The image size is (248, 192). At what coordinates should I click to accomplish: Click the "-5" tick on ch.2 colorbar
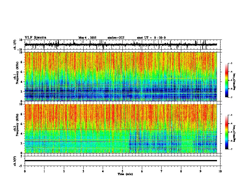(231, 132)
